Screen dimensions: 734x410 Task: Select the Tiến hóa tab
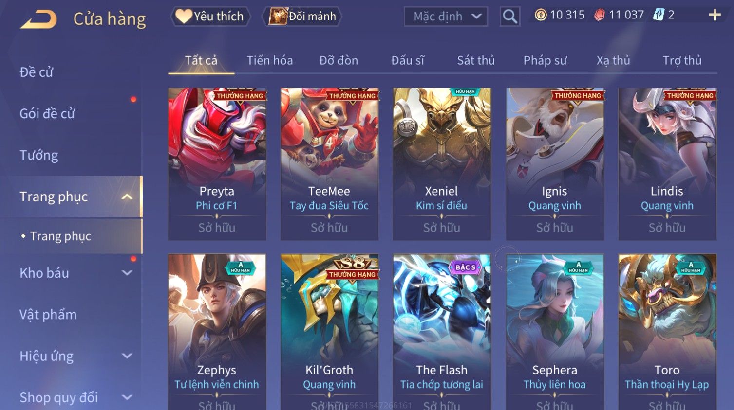(269, 60)
